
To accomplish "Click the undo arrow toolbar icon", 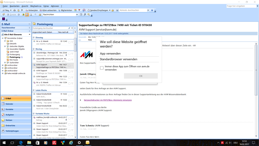I will [35, 14].
